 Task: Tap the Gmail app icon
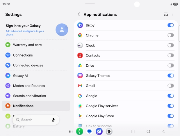tap(80, 86)
